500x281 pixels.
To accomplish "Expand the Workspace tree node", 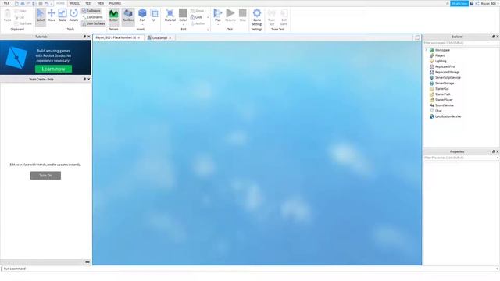I will tap(427, 50).
